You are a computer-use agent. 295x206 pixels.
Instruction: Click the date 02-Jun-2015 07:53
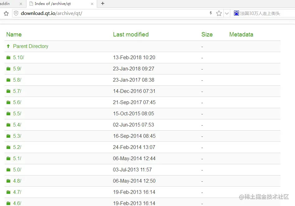[x=133, y=125]
